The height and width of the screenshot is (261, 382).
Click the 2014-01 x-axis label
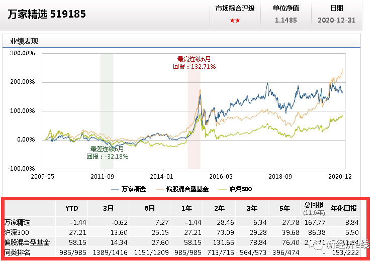[x=161, y=177]
